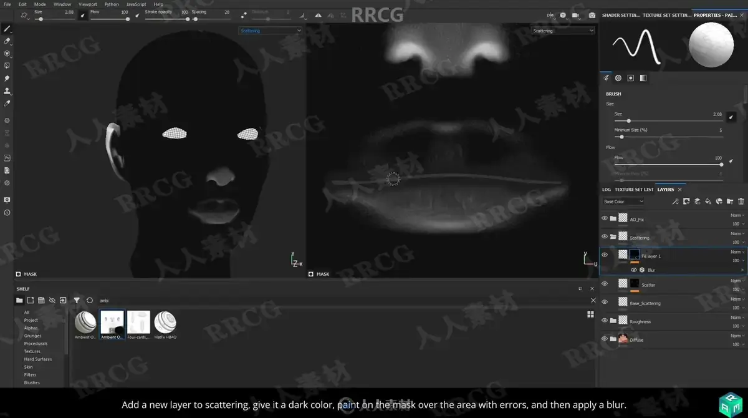Screen dimensions: 748x418
Task: Open blend mode dropdown for Fill layer 1
Action: 737,252
